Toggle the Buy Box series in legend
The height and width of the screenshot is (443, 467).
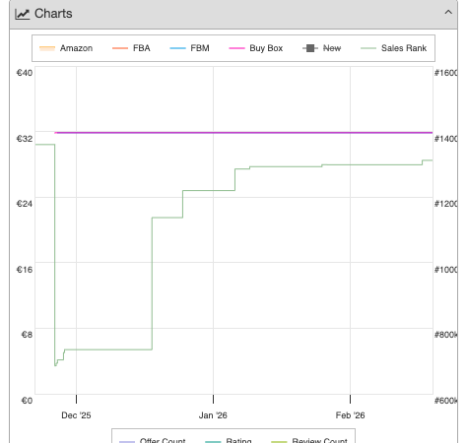pyautogui.click(x=255, y=48)
